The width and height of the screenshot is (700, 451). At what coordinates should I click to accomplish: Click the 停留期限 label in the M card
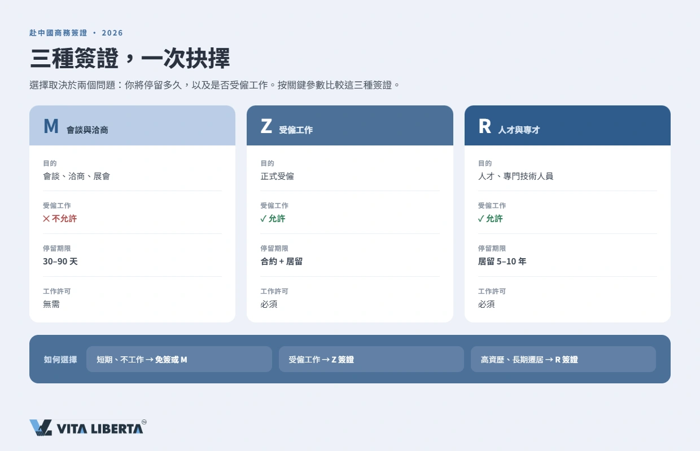tap(57, 249)
